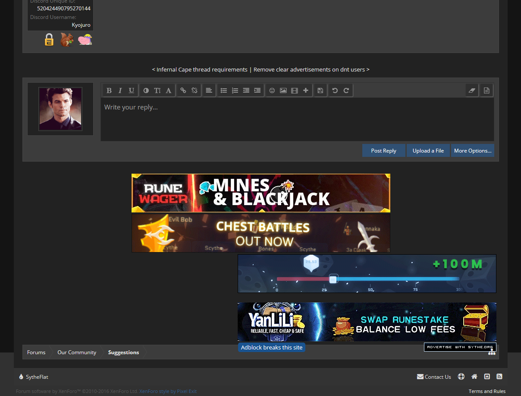The width and height of the screenshot is (521, 396).
Task: Open the +100M dice slider banner
Action: (x=367, y=274)
